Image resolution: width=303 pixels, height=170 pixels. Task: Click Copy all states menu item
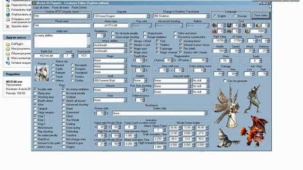tap(41, 8)
